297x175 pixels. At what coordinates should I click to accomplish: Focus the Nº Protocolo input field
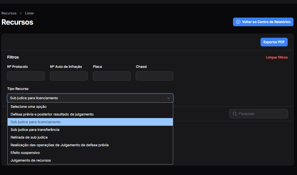point(26,76)
